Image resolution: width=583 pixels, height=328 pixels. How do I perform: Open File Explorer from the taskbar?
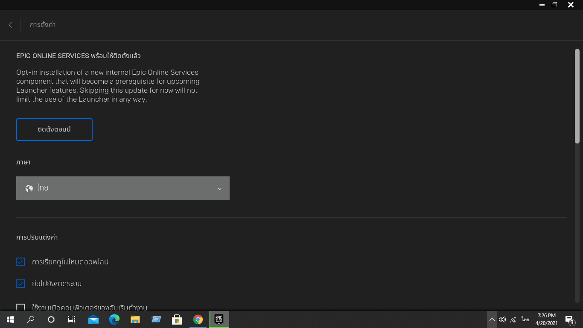[x=135, y=319]
